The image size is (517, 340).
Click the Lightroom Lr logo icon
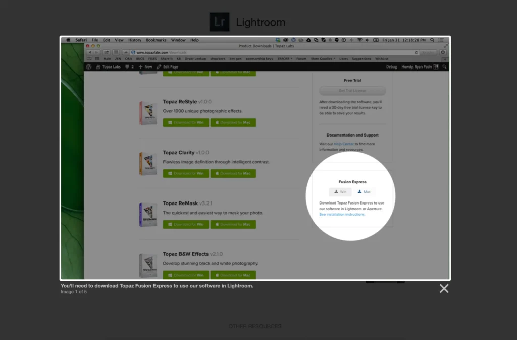(220, 22)
